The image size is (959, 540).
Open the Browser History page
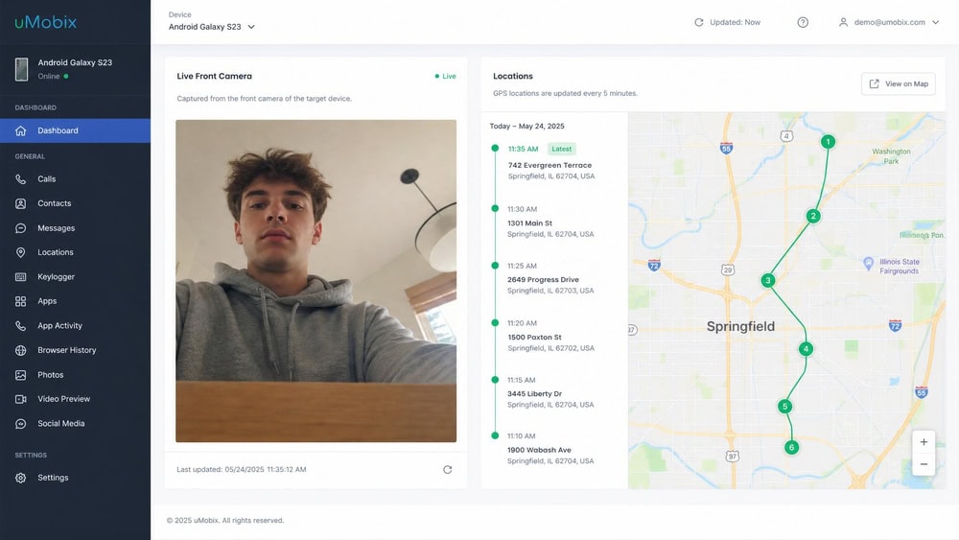(75, 350)
